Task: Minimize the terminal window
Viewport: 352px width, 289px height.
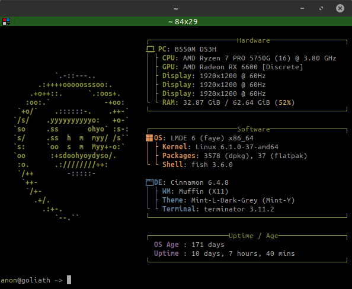Action: (302, 8)
